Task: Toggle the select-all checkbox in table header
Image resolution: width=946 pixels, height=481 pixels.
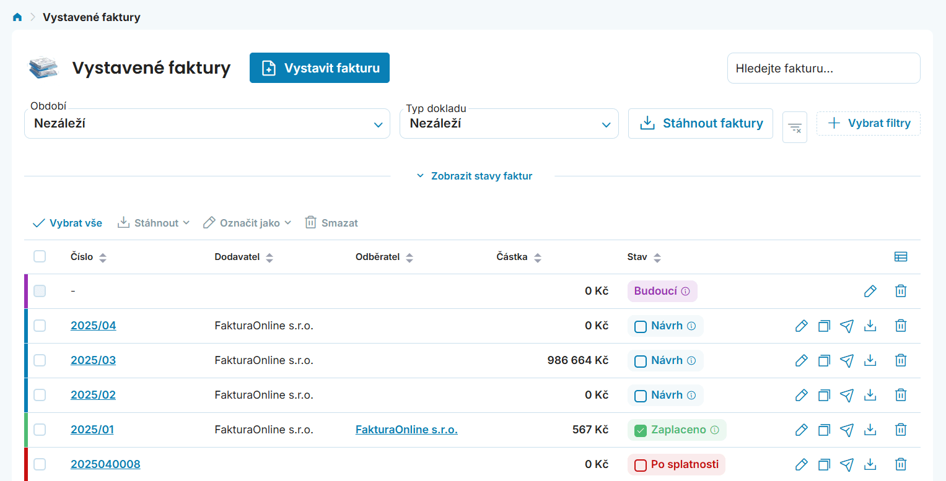Action: click(40, 256)
